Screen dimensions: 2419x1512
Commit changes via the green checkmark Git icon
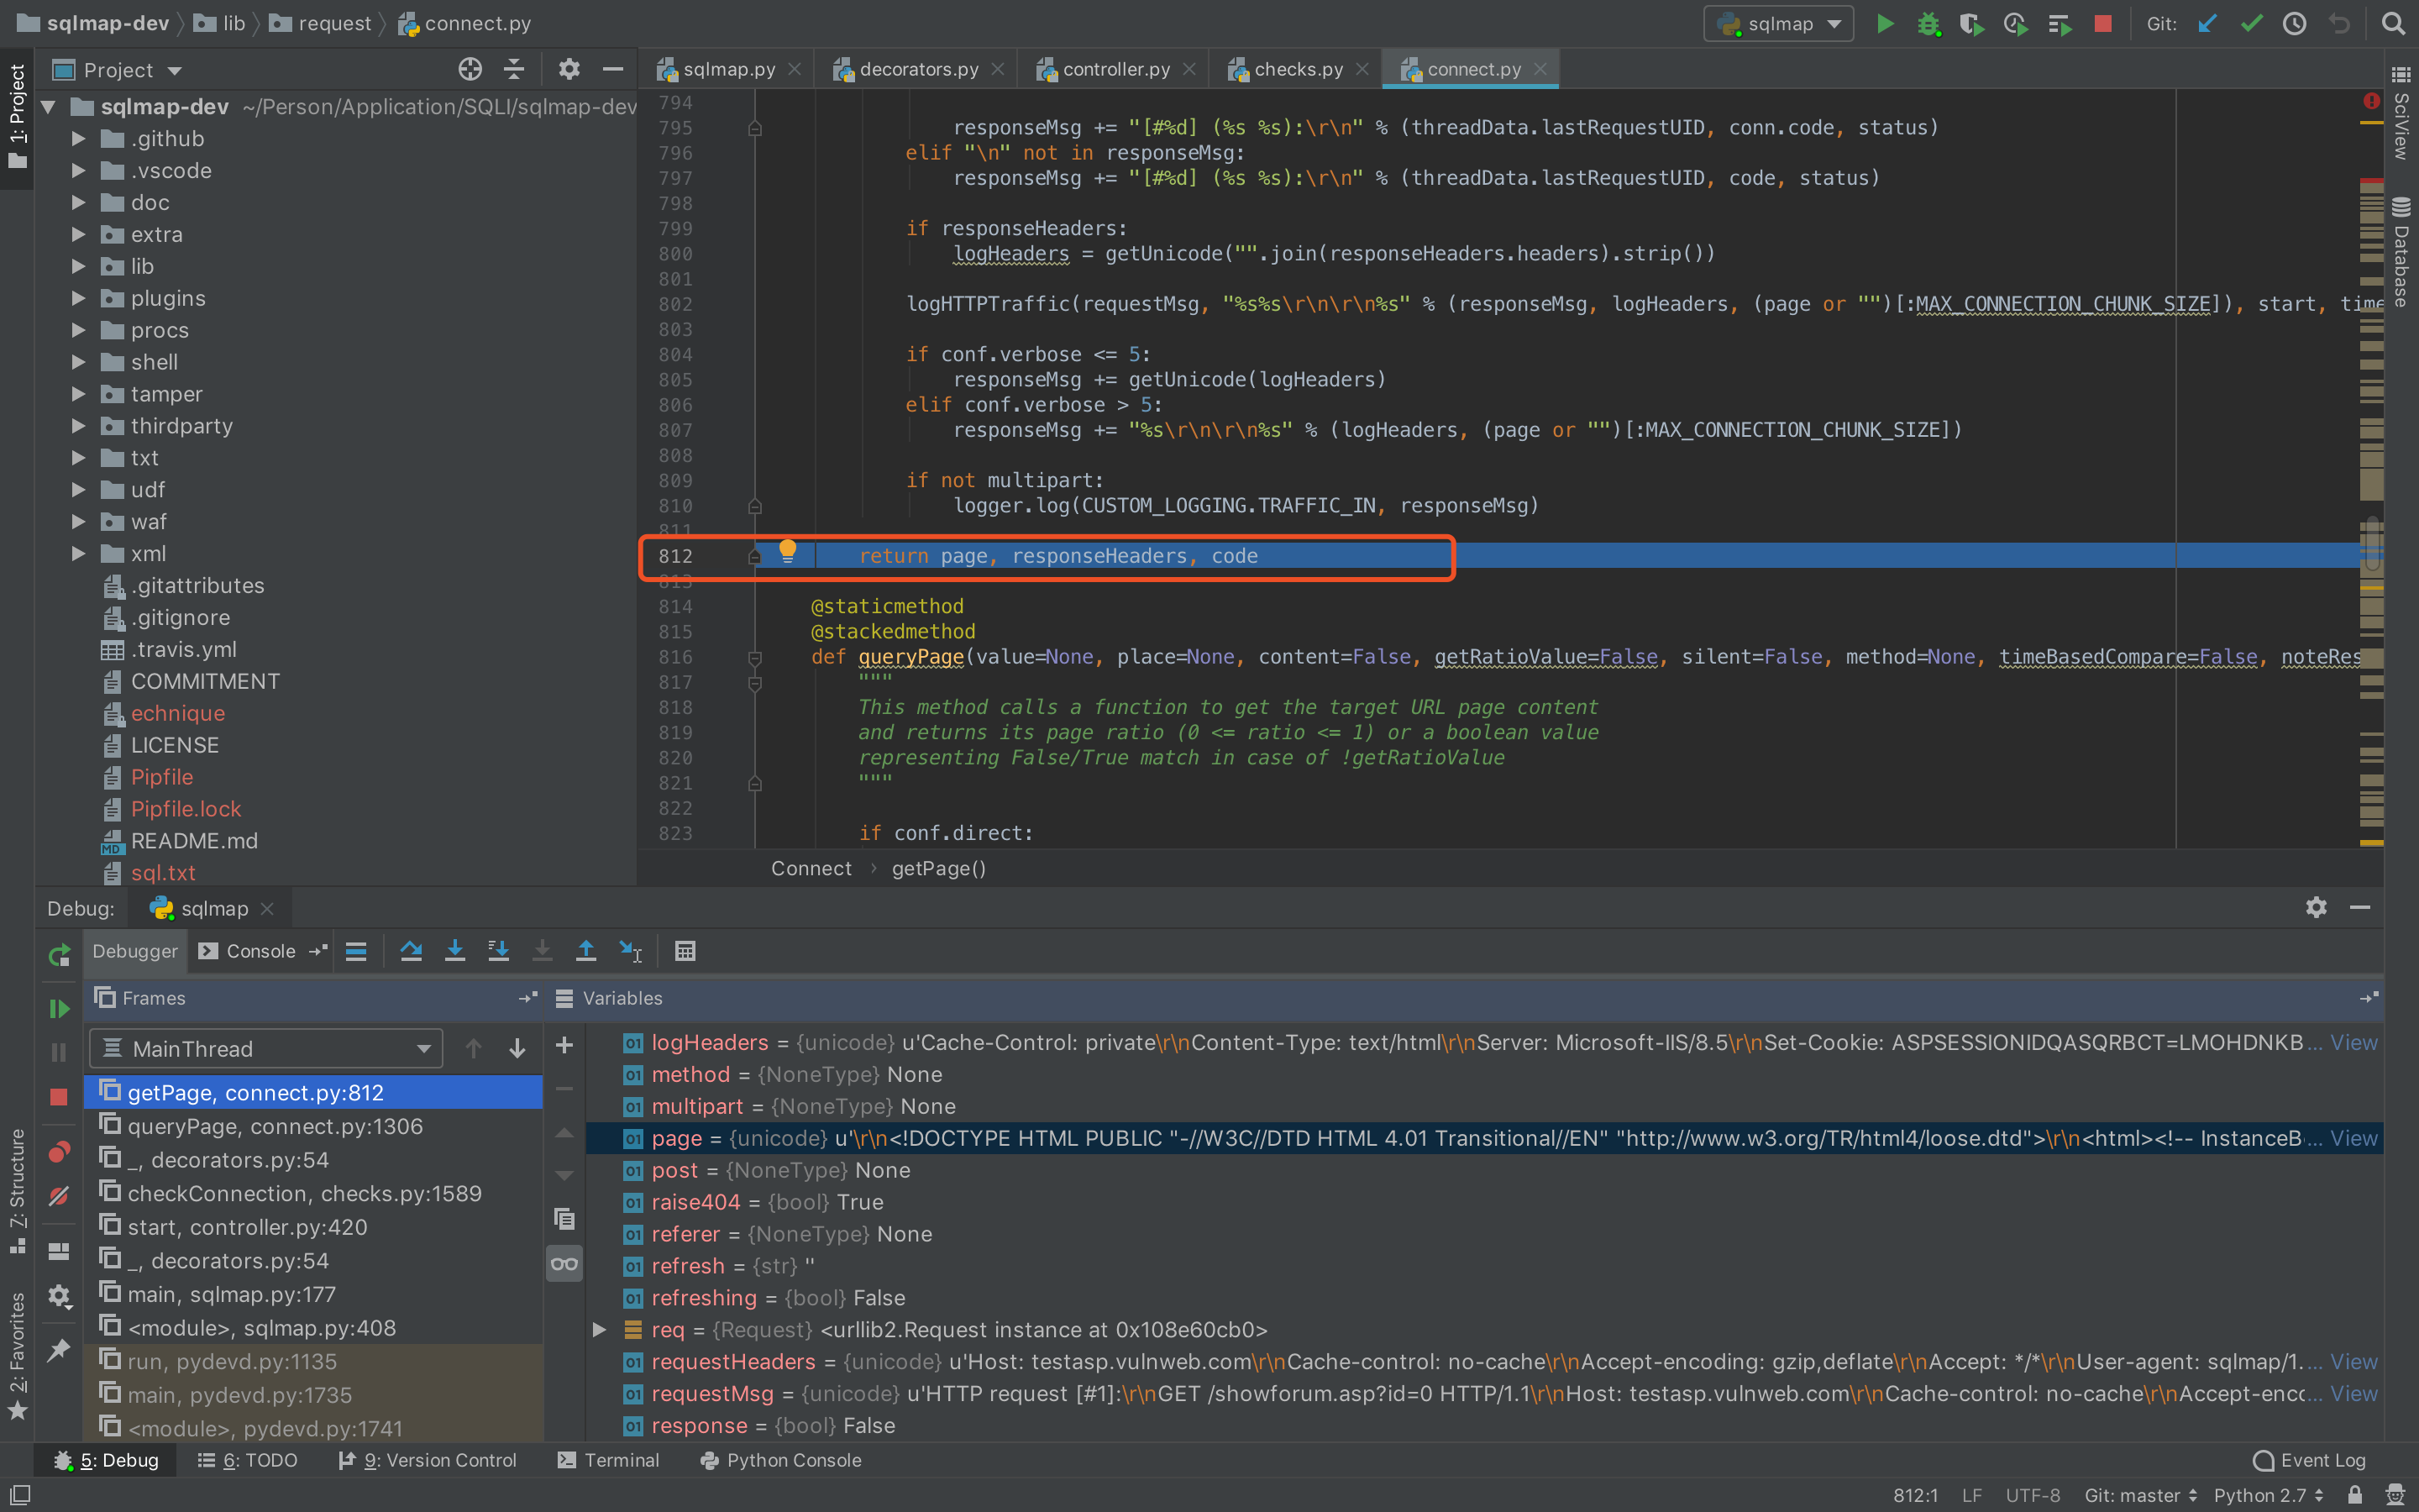[x=2251, y=23]
